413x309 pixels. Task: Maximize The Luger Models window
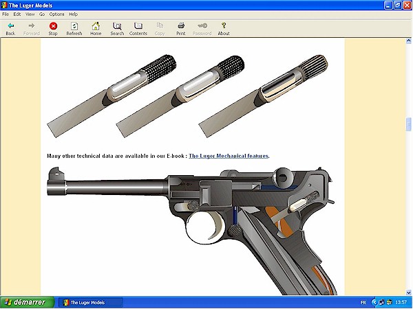click(x=398, y=5)
